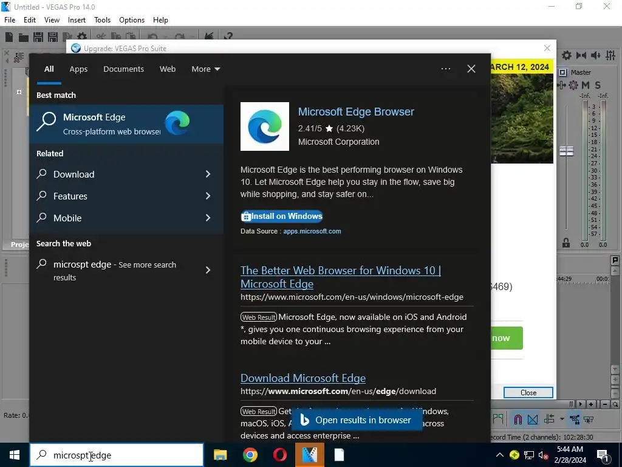Click Open results in browser button
This screenshot has height=467, width=622.
[357, 420]
